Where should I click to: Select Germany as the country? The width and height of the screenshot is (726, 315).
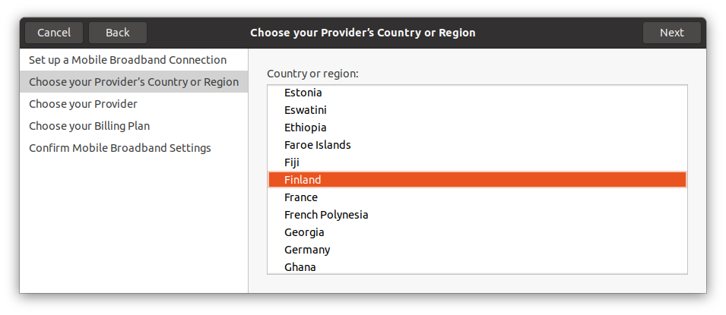point(307,250)
